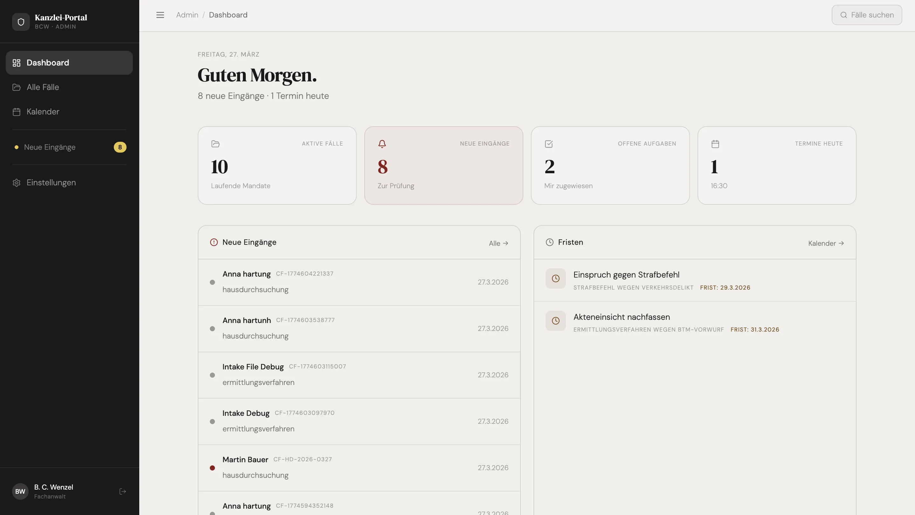915x515 pixels.
Task: Click the bell icon on Neue Eingänge card
Action: tap(382, 144)
